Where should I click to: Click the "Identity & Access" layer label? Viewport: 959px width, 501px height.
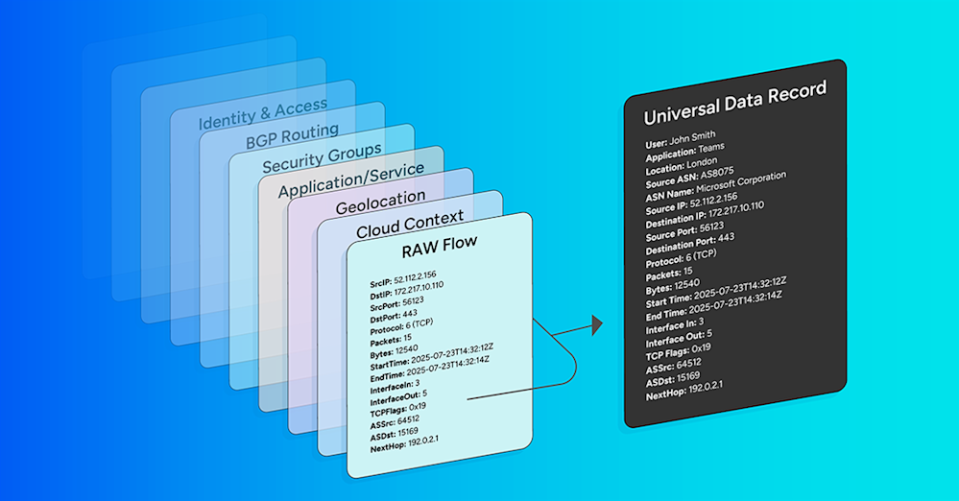click(262, 113)
